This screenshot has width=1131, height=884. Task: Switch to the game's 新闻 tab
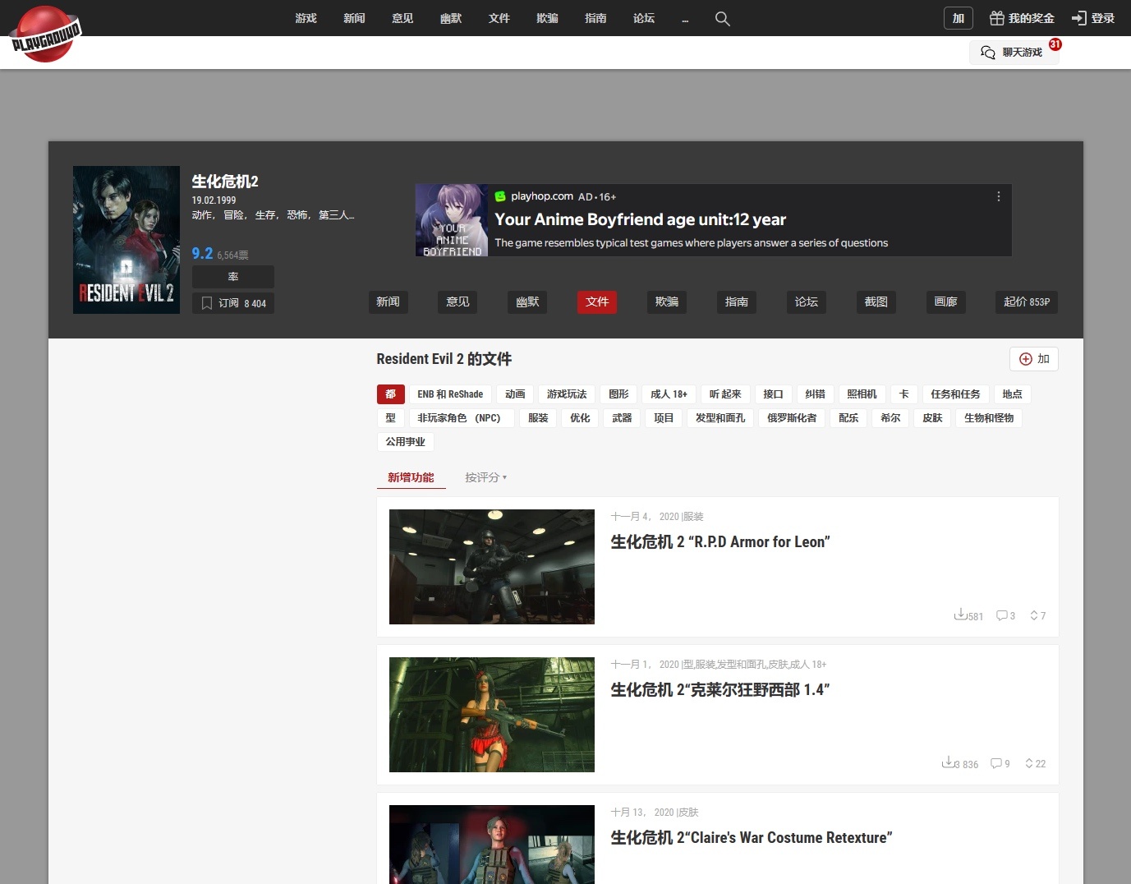point(388,302)
